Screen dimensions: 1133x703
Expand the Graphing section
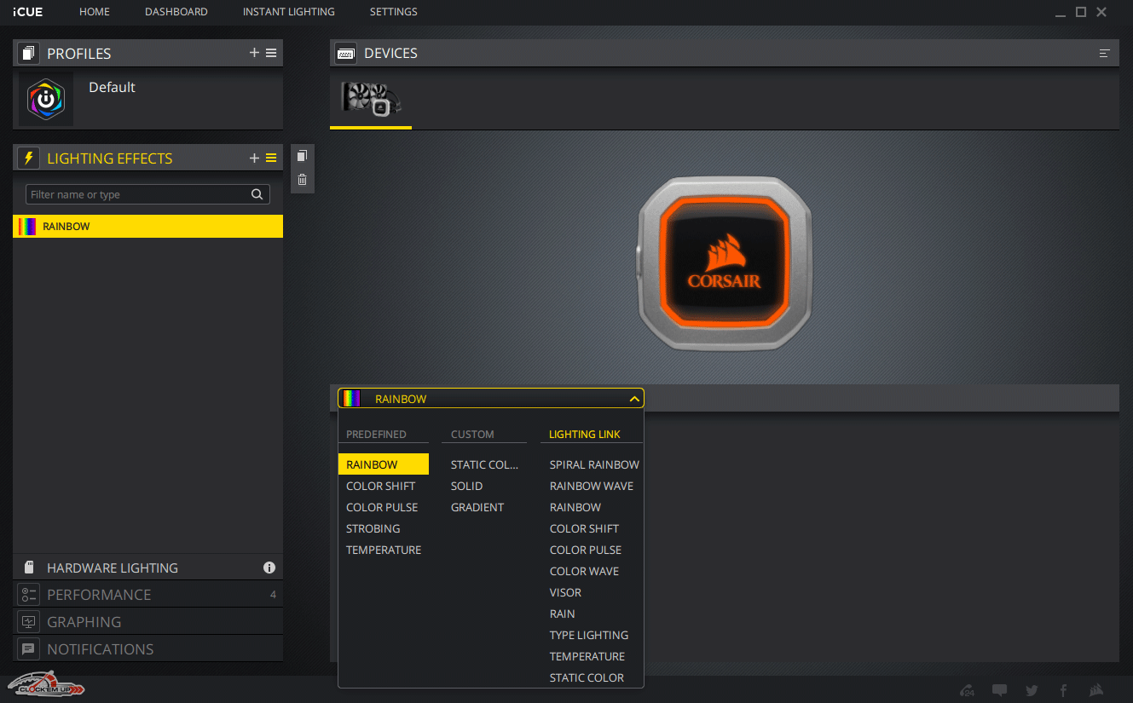point(147,622)
